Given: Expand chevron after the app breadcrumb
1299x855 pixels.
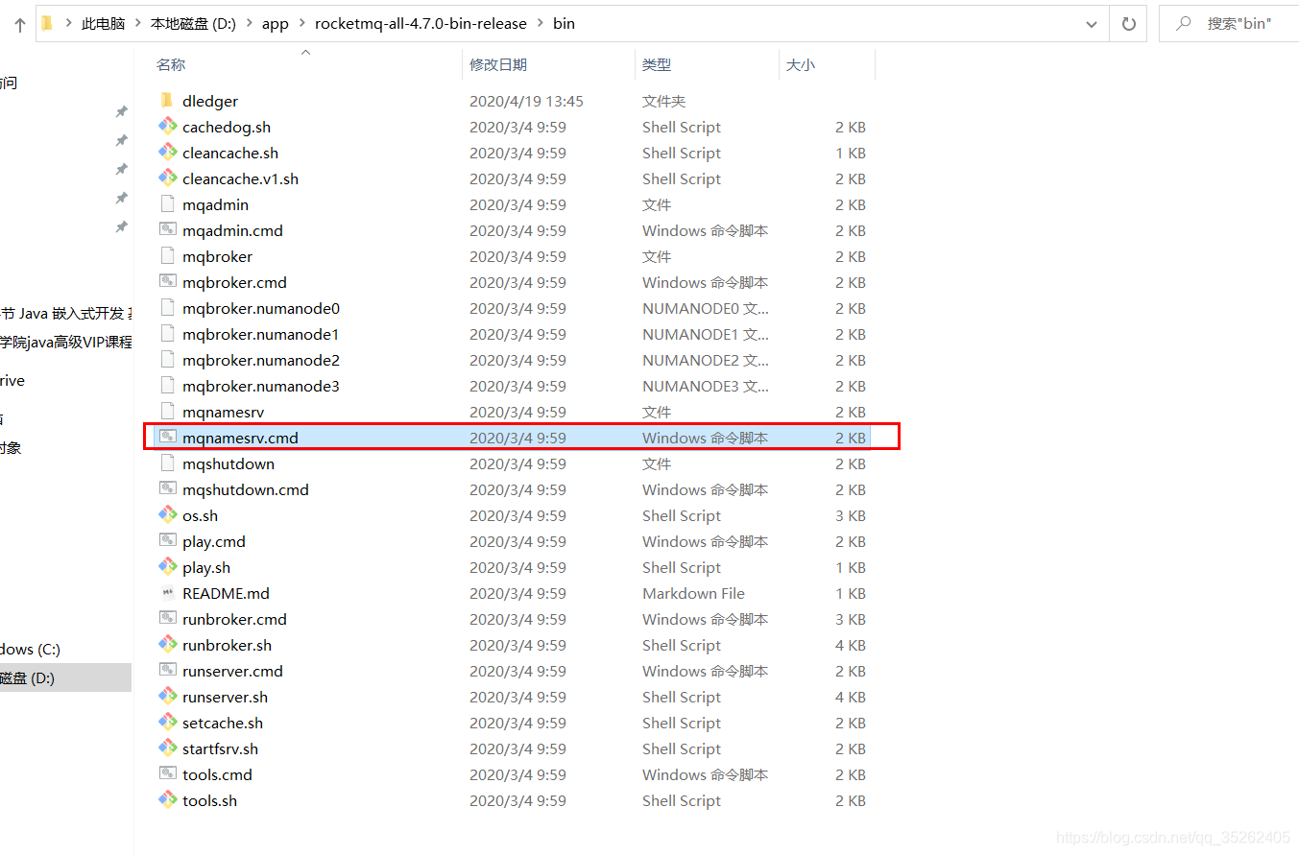Looking at the screenshot, I should point(302,24).
